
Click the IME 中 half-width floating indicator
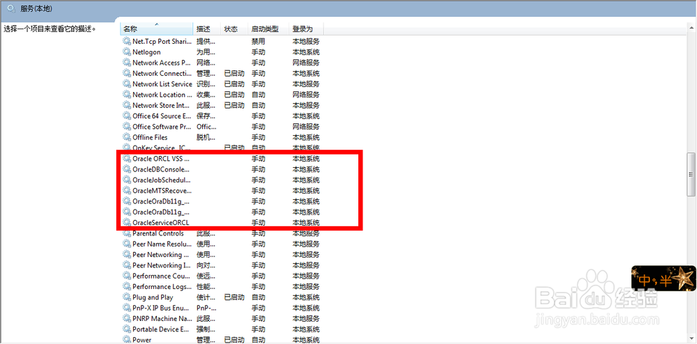664,279
